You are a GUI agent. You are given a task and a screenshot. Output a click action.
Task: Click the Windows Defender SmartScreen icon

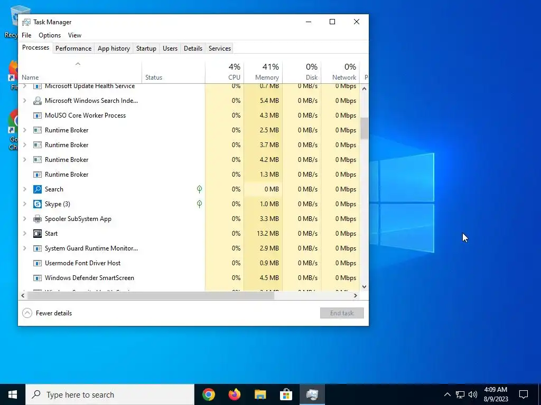coord(38,278)
